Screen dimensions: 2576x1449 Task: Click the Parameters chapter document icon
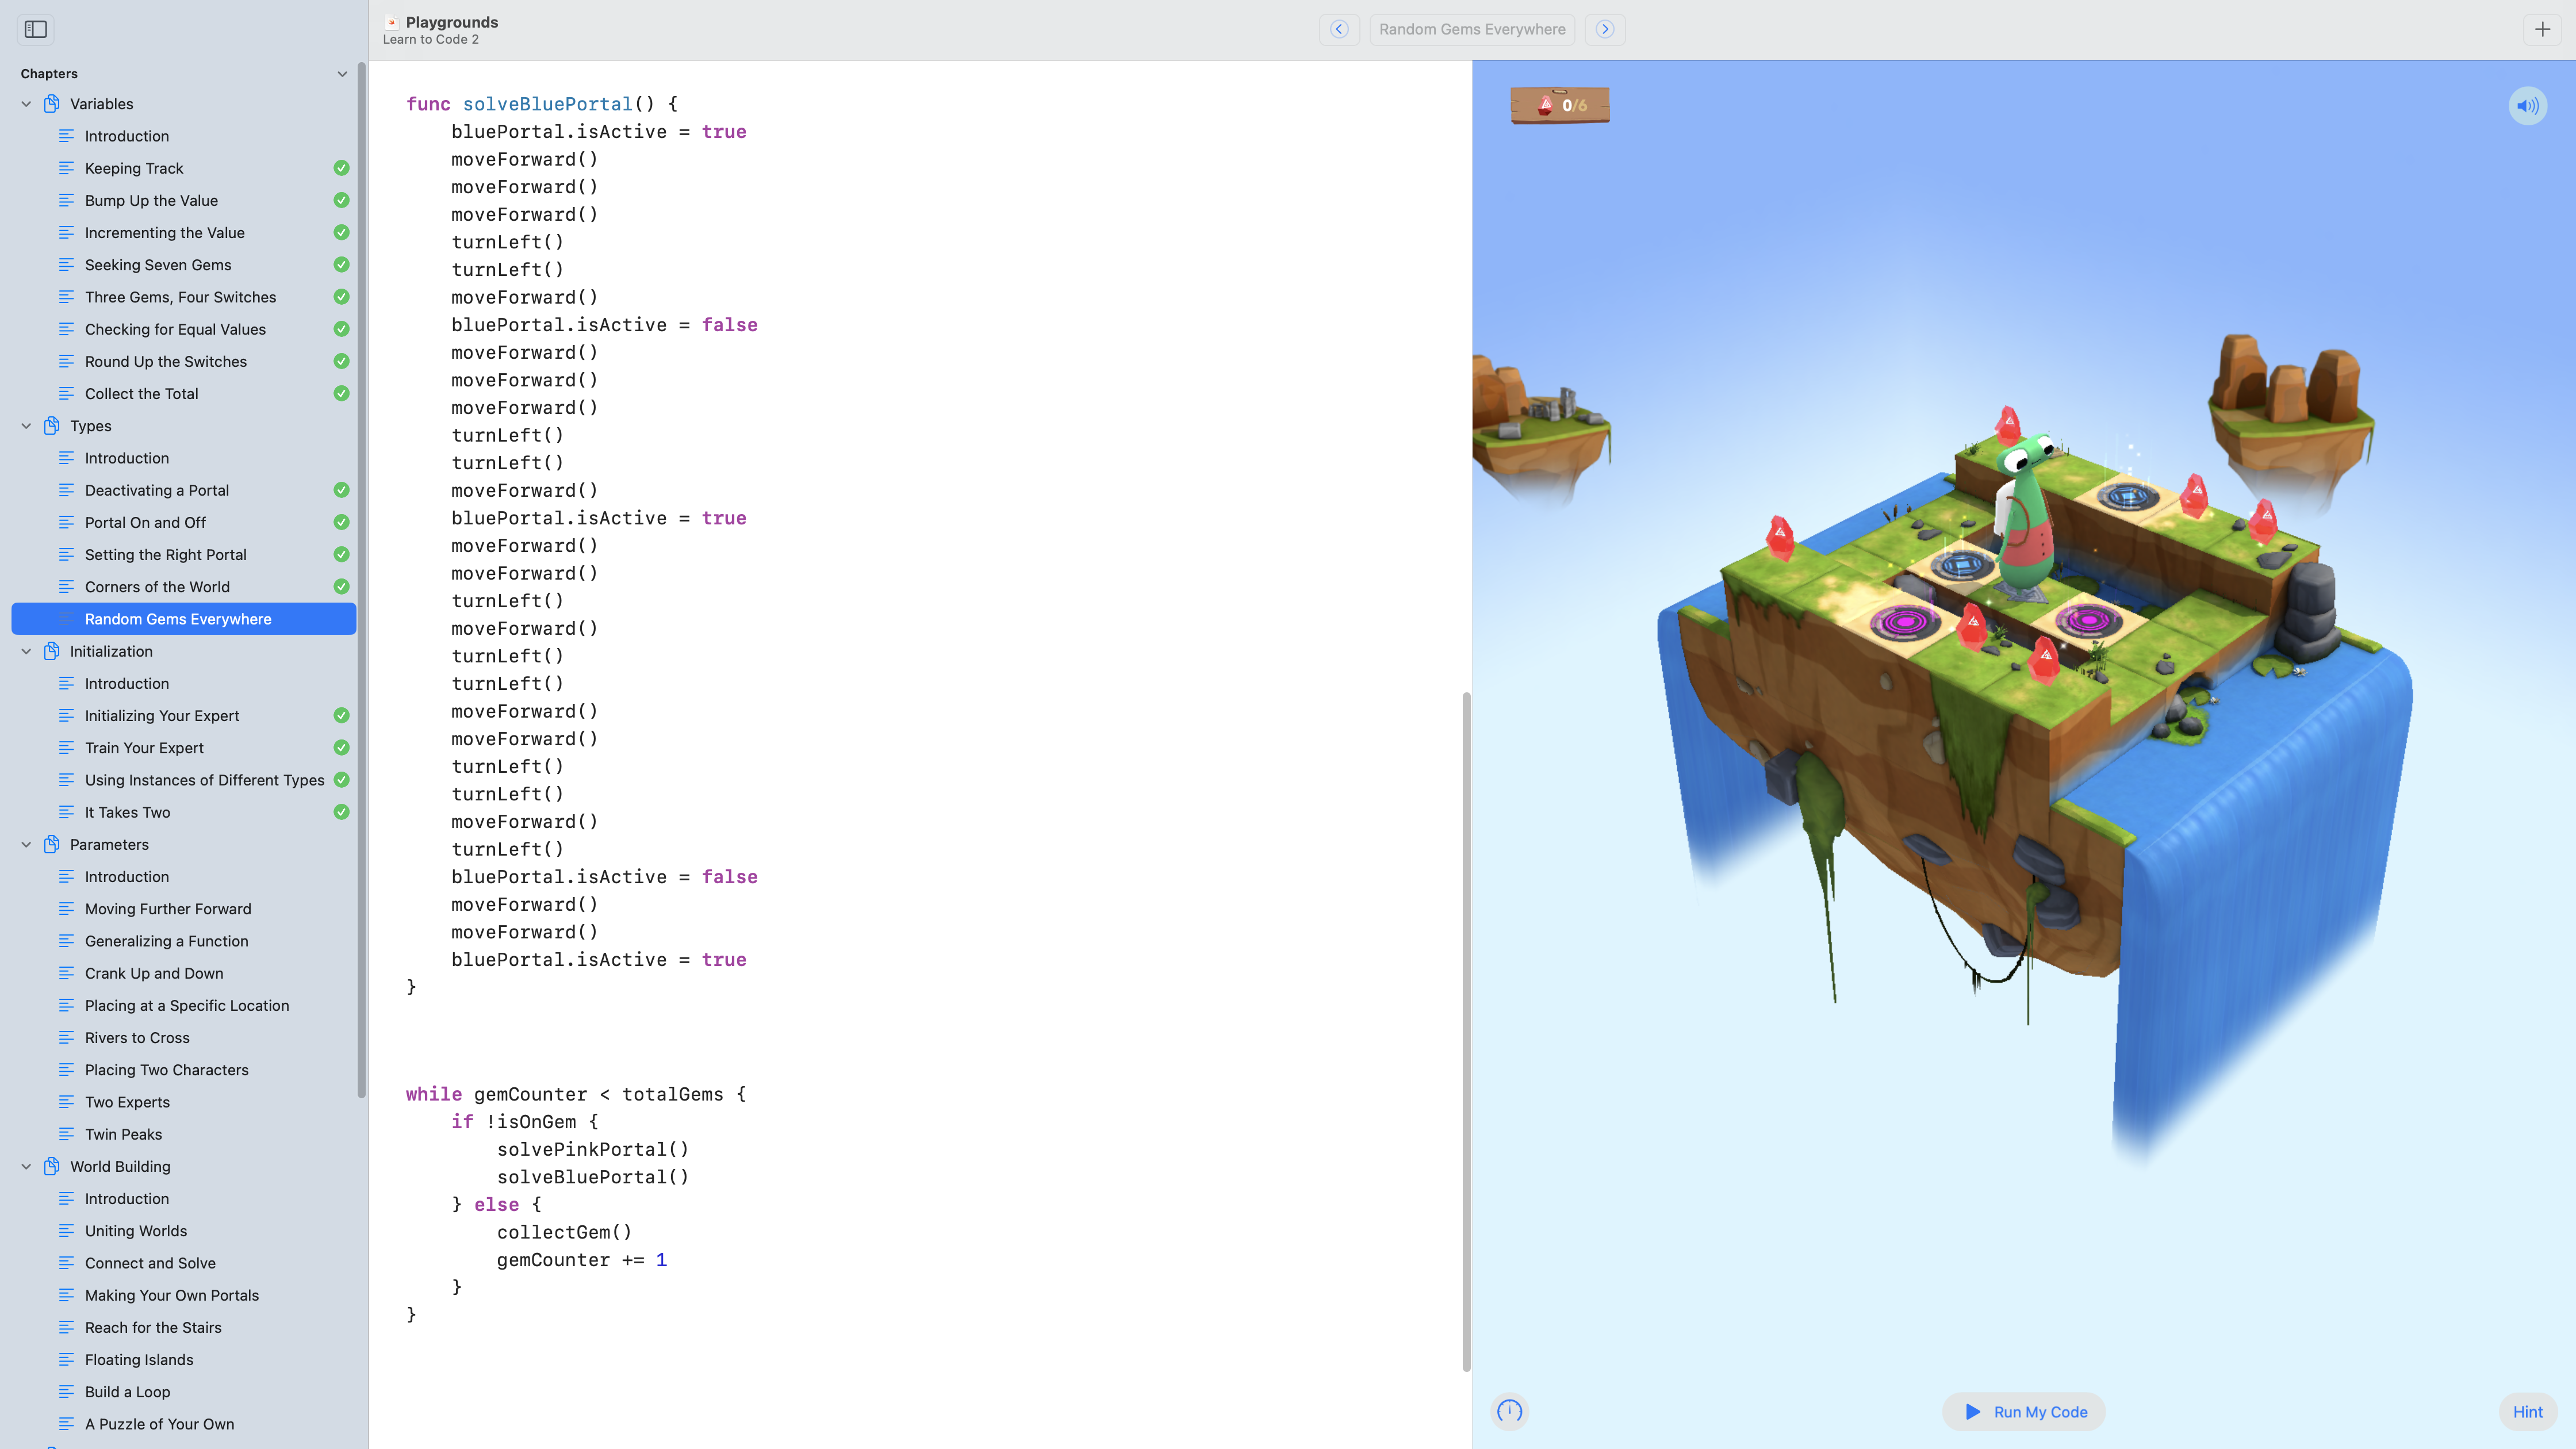pos(52,844)
